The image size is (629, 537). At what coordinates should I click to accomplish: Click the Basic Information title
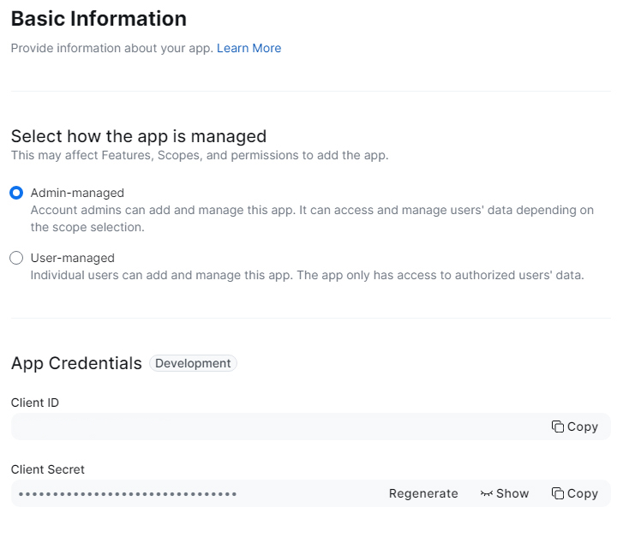coord(99,19)
